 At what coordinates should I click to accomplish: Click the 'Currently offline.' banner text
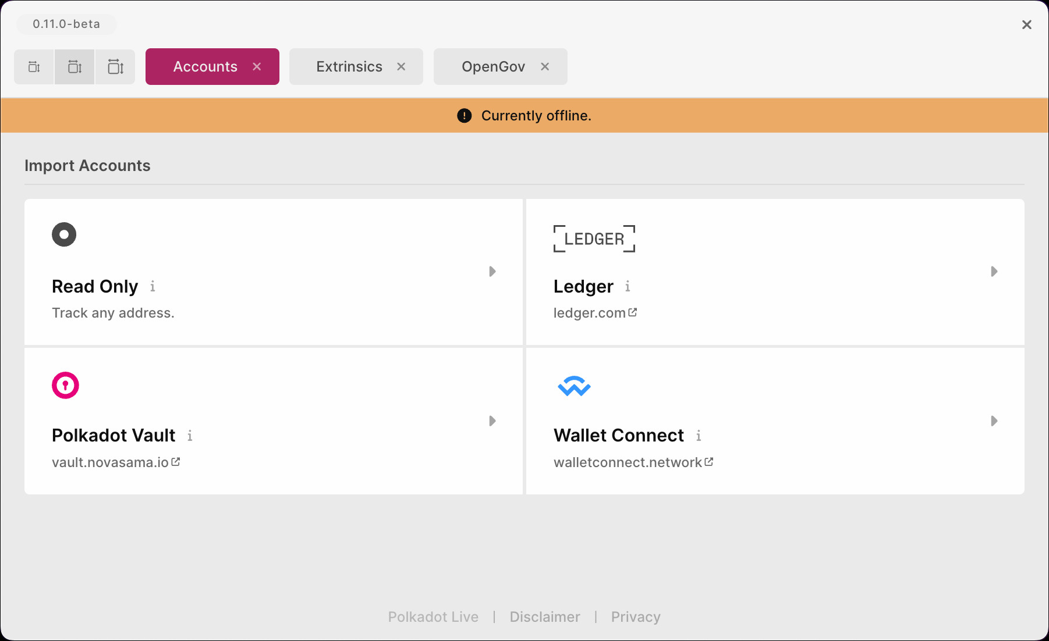(536, 116)
